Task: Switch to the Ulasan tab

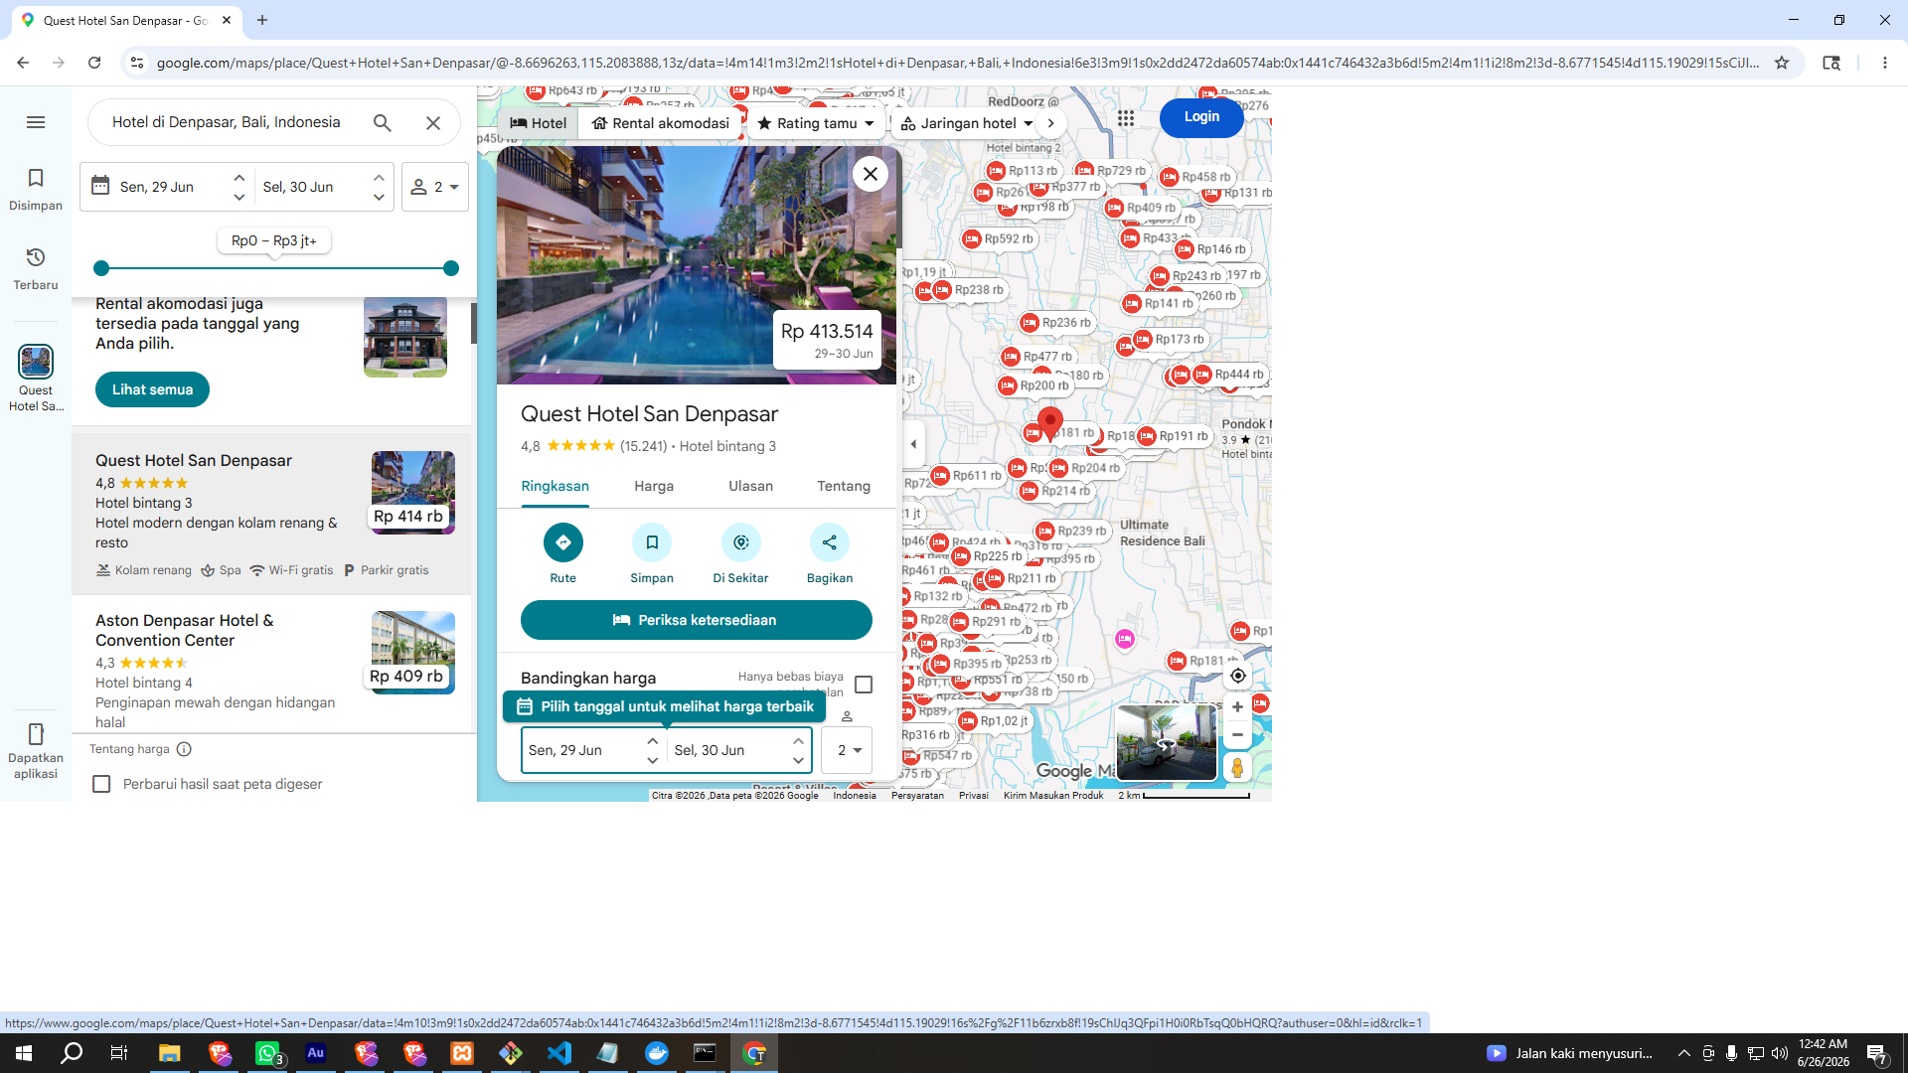Action: click(750, 486)
